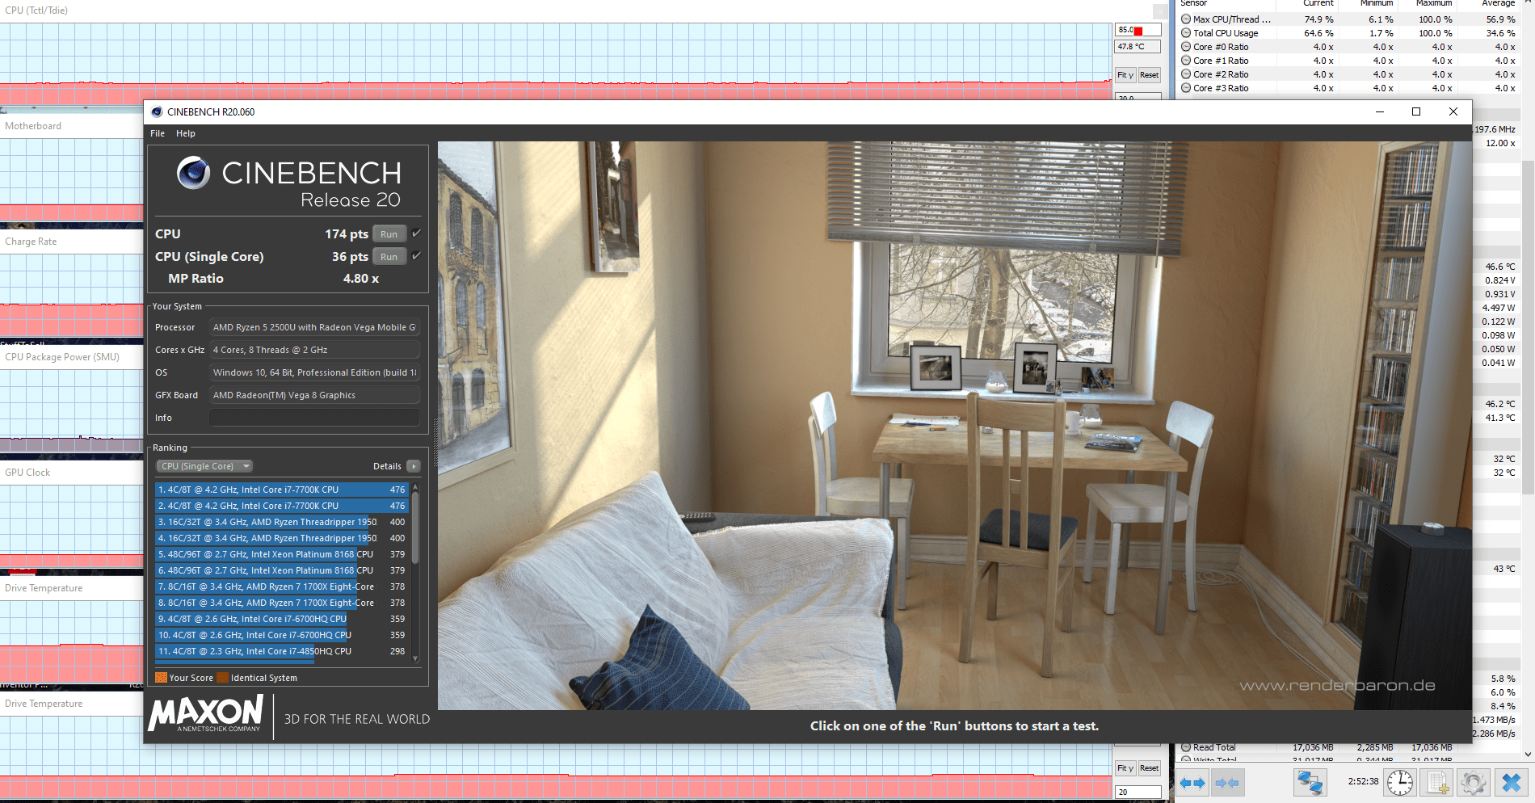Click the HWiNFO sensor list scroll down arrow
Screen dimensions: 1535x803
click(x=1528, y=754)
